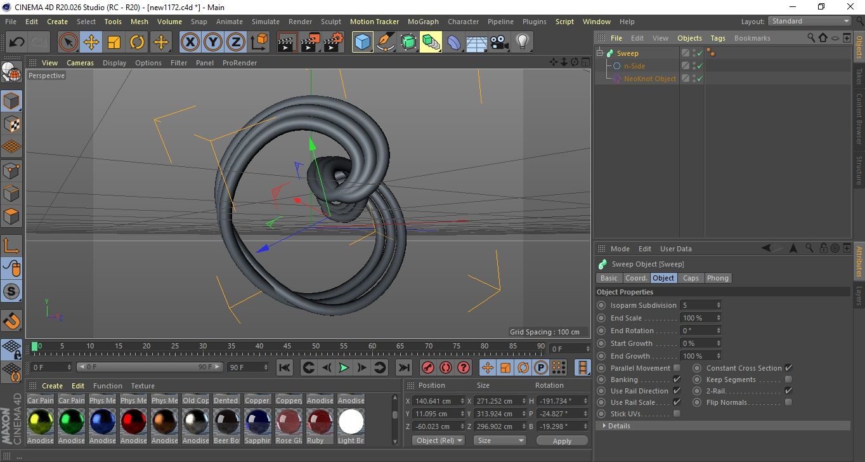This screenshot has height=462, width=865.
Task: Switch to Texture mode
Action: (11, 124)
